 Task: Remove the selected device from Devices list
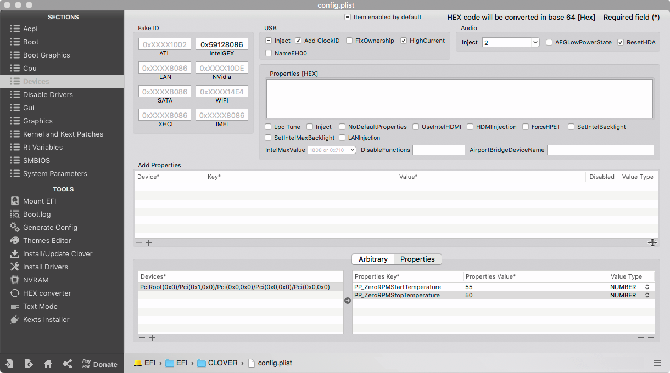[x=142, y=338]
